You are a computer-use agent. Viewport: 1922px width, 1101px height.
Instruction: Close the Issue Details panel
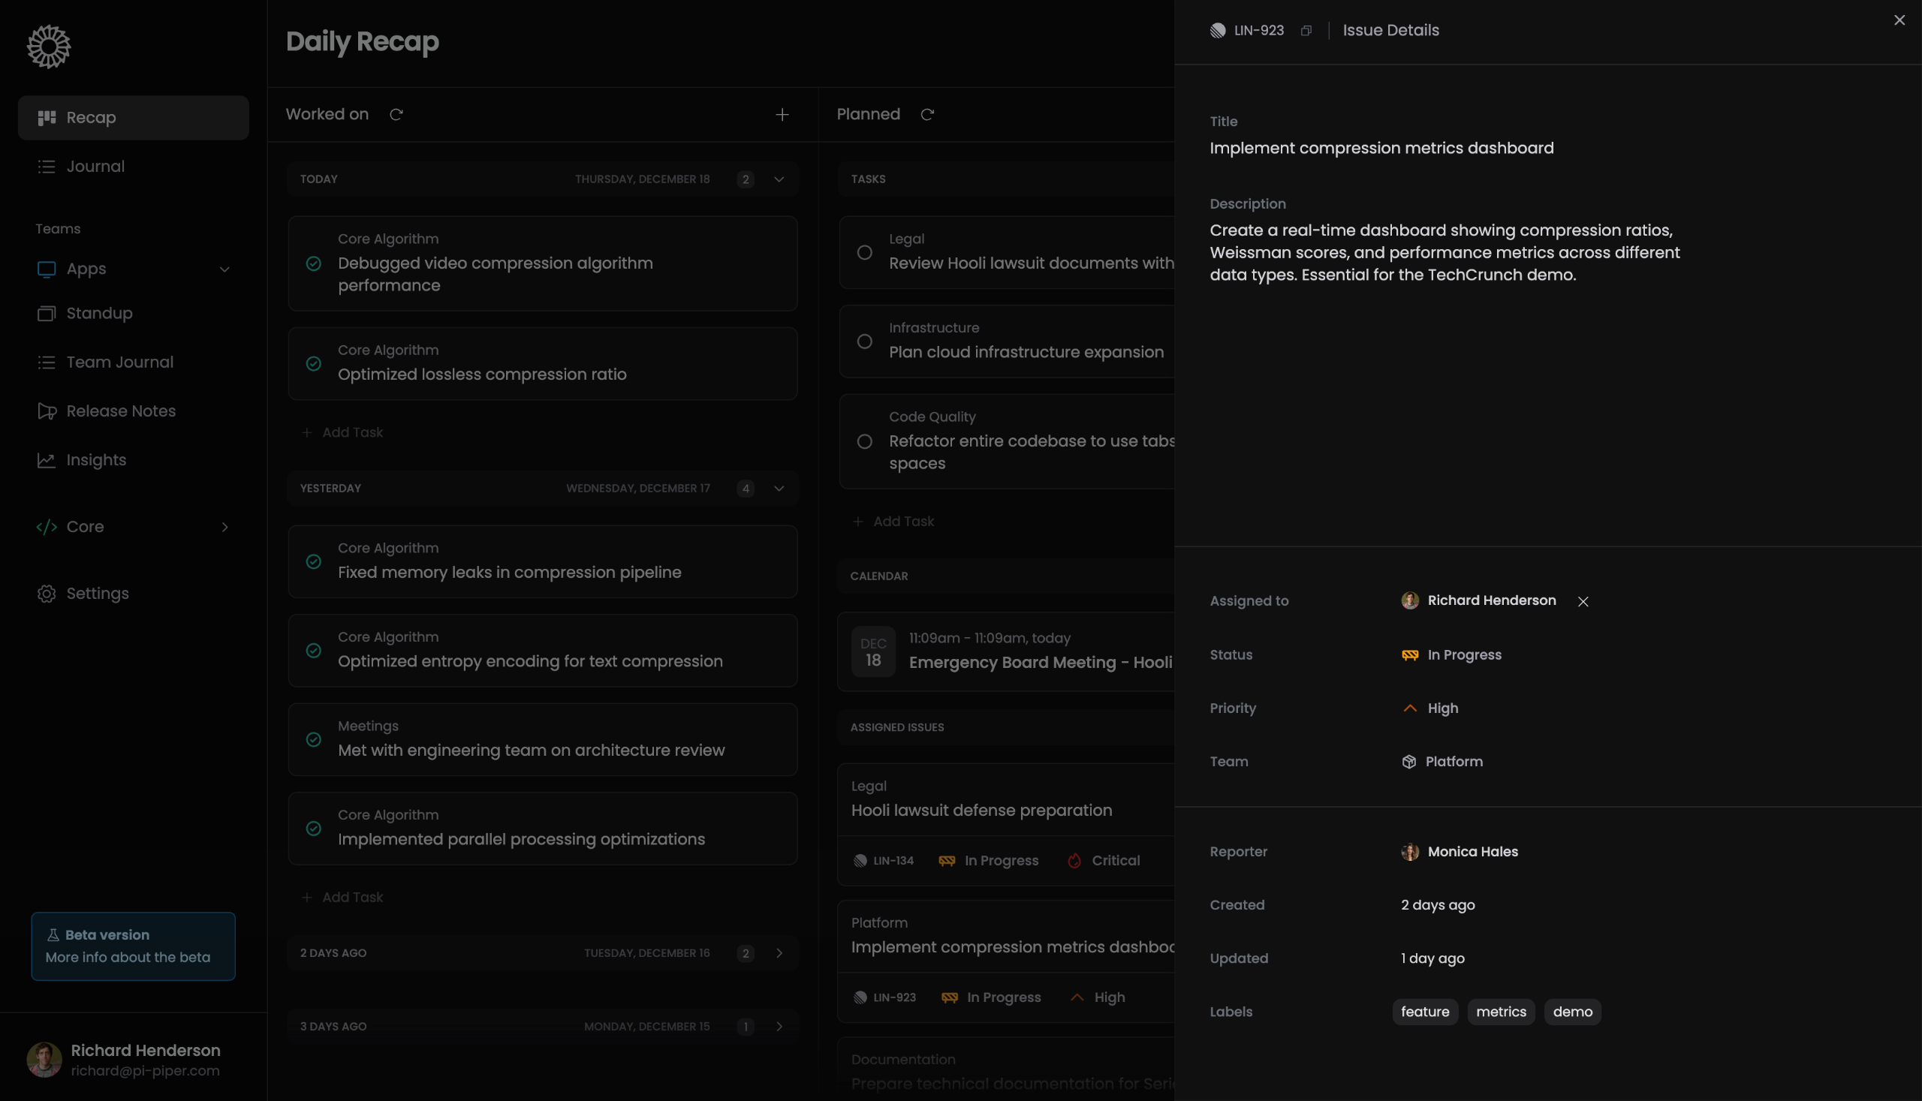tap(1899, 20)
